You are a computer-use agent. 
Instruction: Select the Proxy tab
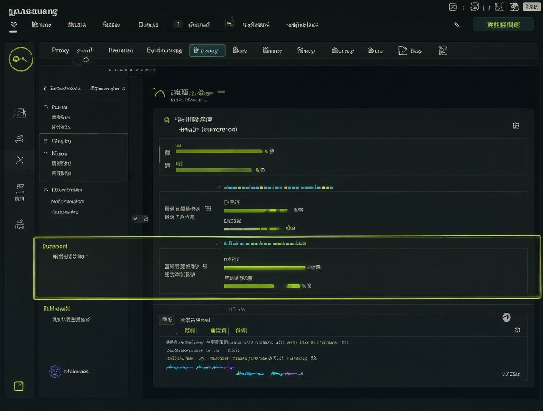tap(61, 50)
